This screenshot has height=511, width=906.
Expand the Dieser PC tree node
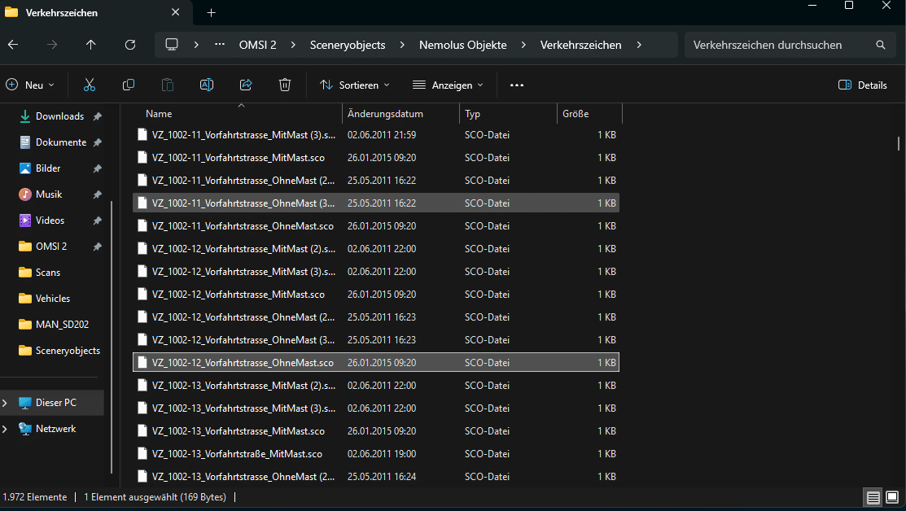pos(5,403)
